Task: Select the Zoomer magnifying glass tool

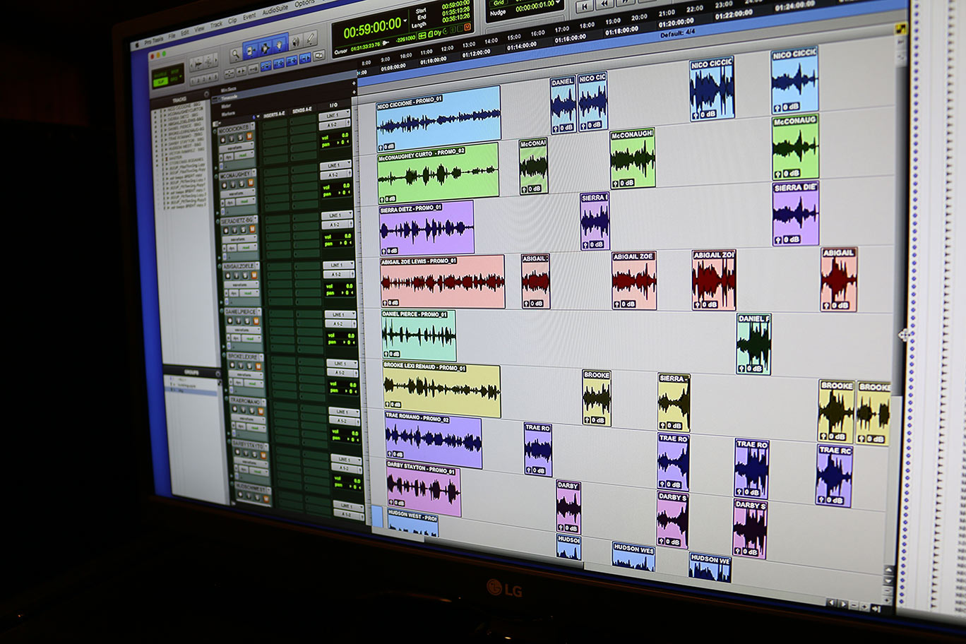Action: point(236,54)
